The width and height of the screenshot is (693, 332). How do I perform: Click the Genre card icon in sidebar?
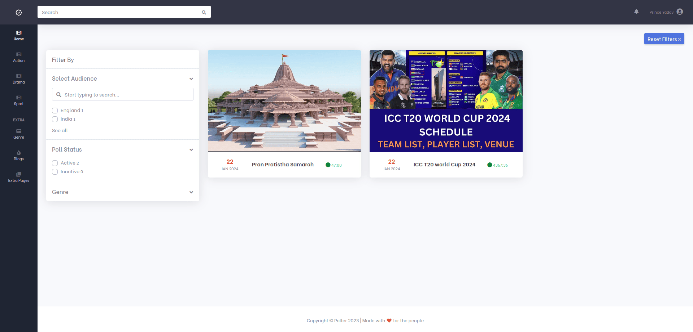pyautogui.click(x=19, y=131)
